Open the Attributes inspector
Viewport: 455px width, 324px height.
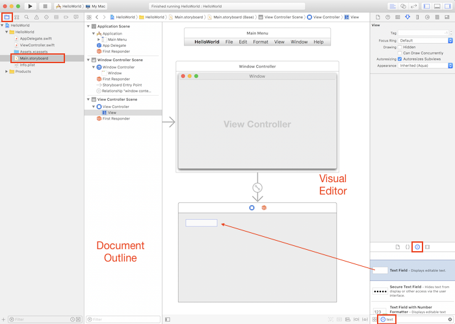[408, 17]
